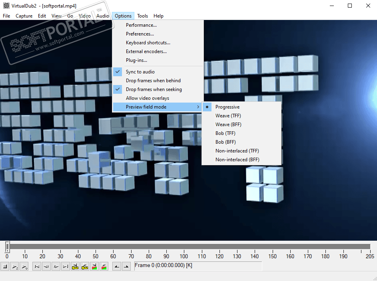The height and width of the screenshot is (281, 377).
Task: Click the VirtualDub2 gear icon in title bar
Action: (x=6, y=6)
